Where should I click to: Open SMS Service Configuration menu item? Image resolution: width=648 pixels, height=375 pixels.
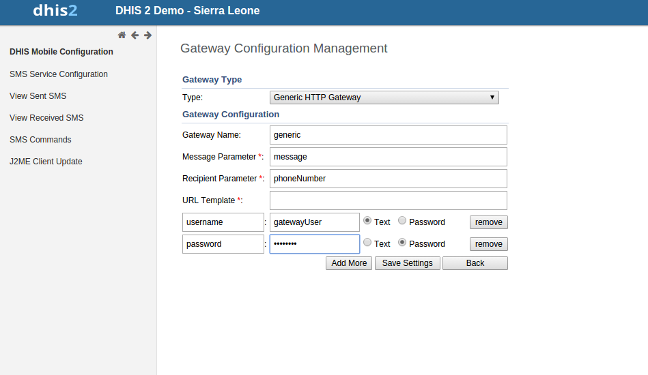(x=59, y=74)
